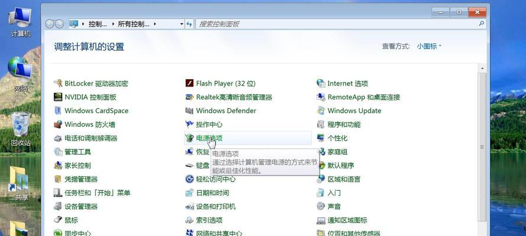The width and height of the screenshot is (526, 236).
Task: Select the 网络 desktop icon
Action: coord(21,74)
